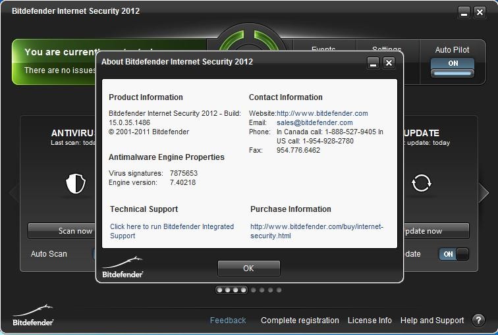Click Bitdefender logo in About dialog
The width and height of the screenshot is (498, 335).
pyautogui.click(x=123, y=267)
